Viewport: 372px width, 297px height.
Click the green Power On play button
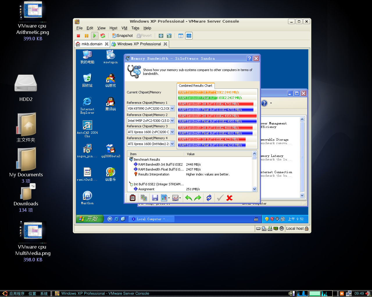pos(94,36)
